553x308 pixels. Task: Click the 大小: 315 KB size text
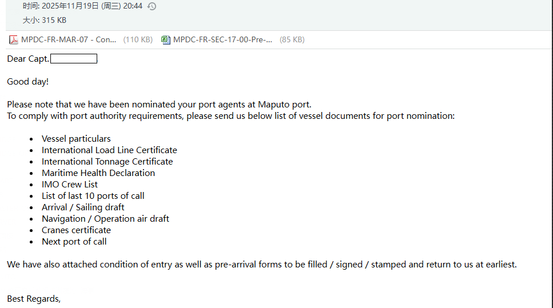45,20
